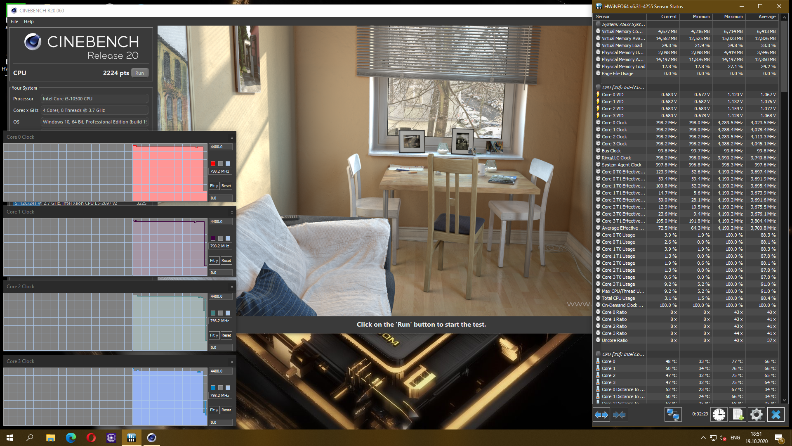Open the Help menu in Cinebench
The image size is (792, 446).
[x=28, y=21]
